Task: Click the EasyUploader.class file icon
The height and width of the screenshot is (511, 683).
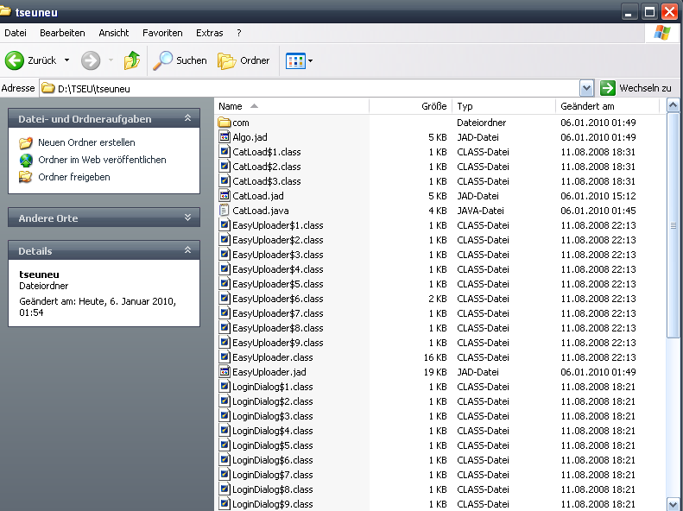Action: click(x=224, y=357)
